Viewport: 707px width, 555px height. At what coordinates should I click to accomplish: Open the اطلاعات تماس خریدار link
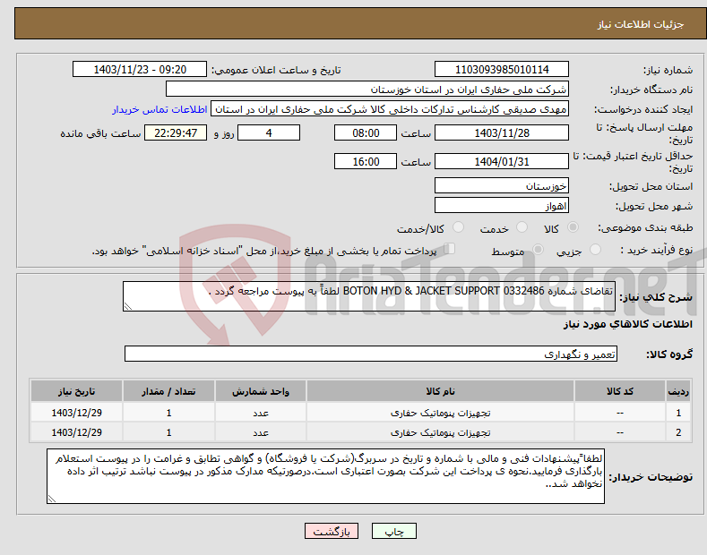[x=160, y=109]
